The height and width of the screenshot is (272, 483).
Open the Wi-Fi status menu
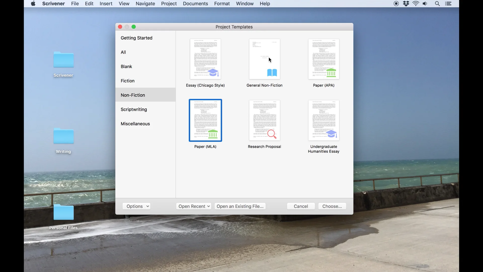coord(416,4)
